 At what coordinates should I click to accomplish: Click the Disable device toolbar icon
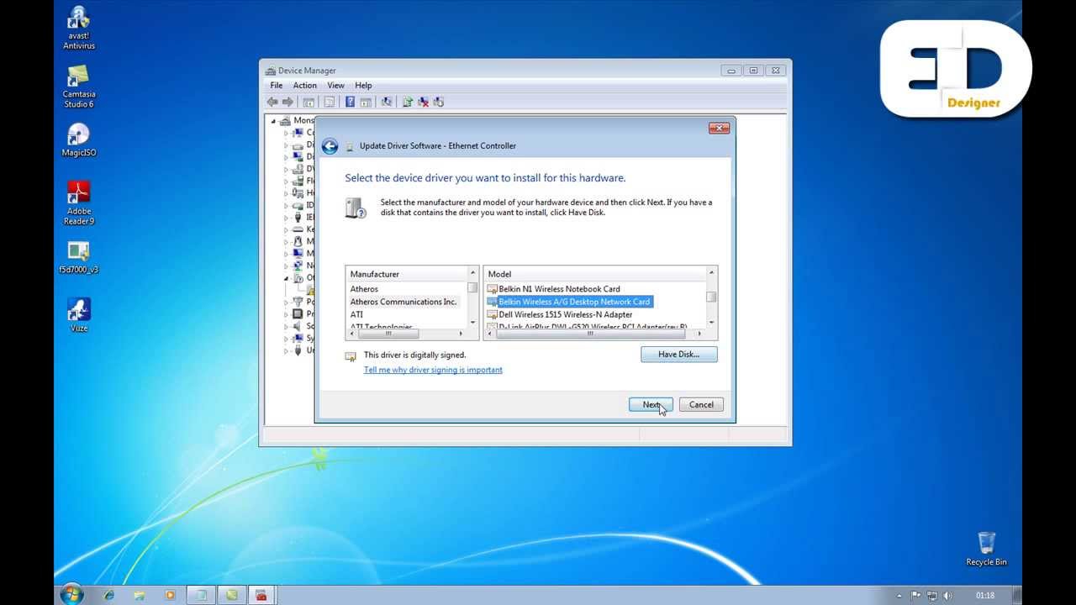438,102
